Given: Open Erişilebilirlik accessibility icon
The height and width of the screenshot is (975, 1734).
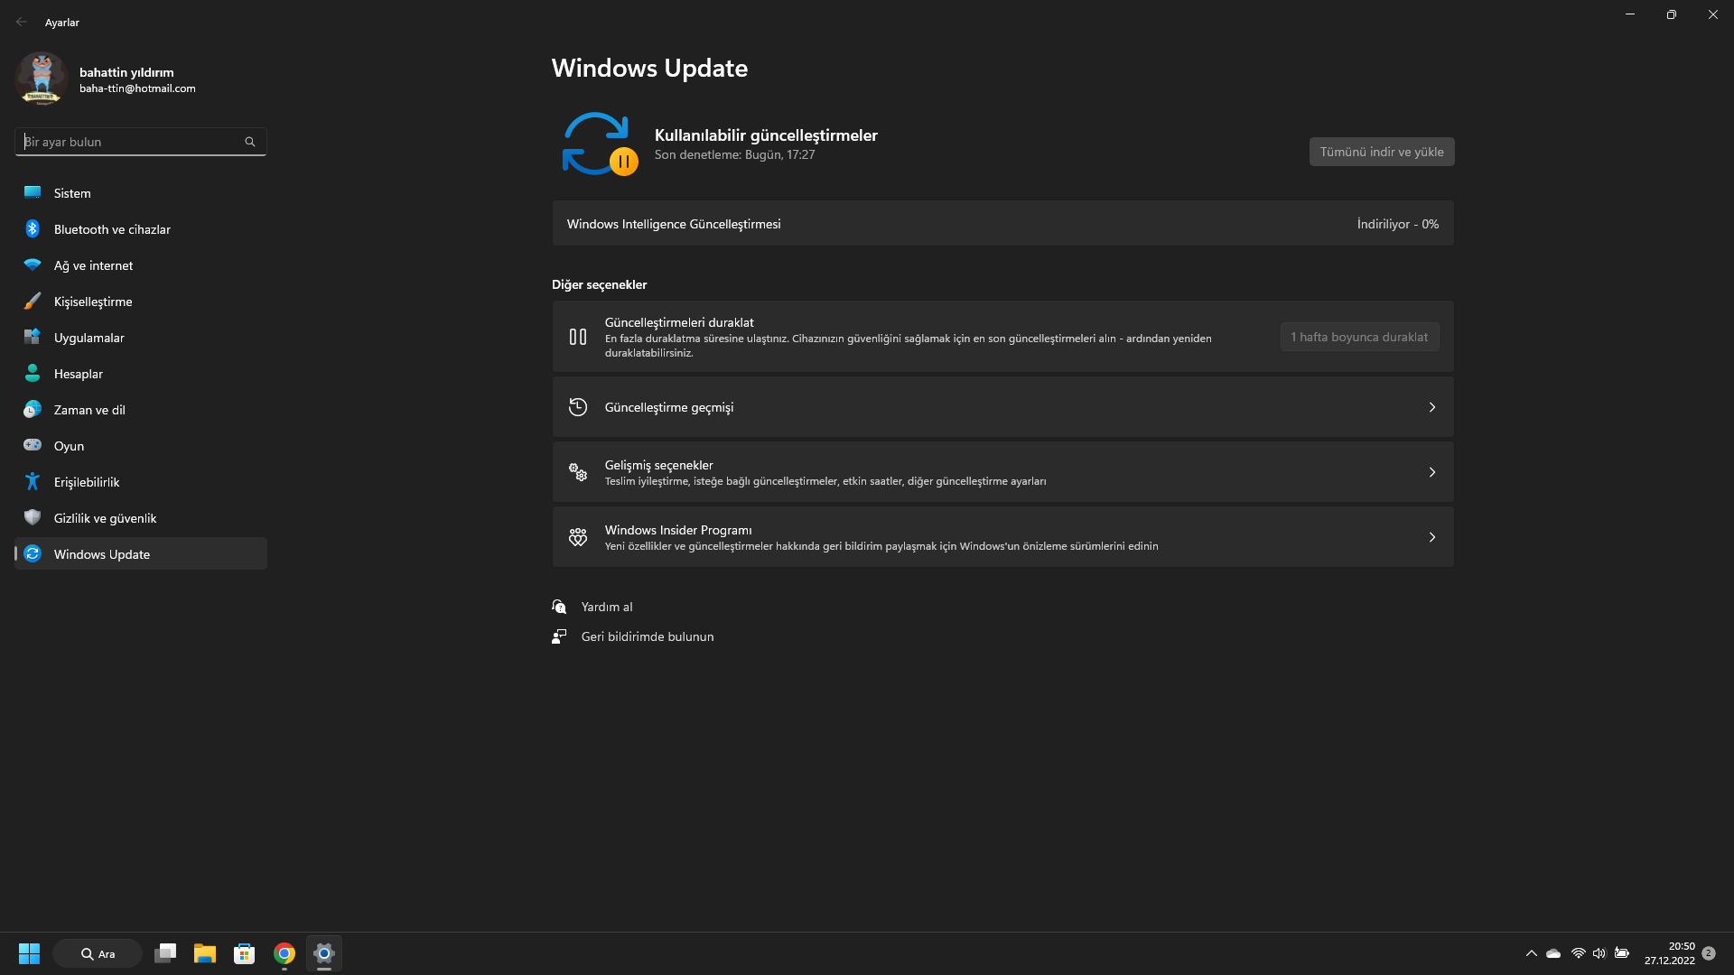Looking at the screenshot, I should tap(33, 482).
